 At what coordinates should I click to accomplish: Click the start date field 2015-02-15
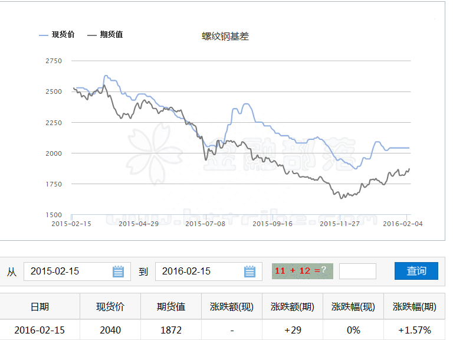77,272
